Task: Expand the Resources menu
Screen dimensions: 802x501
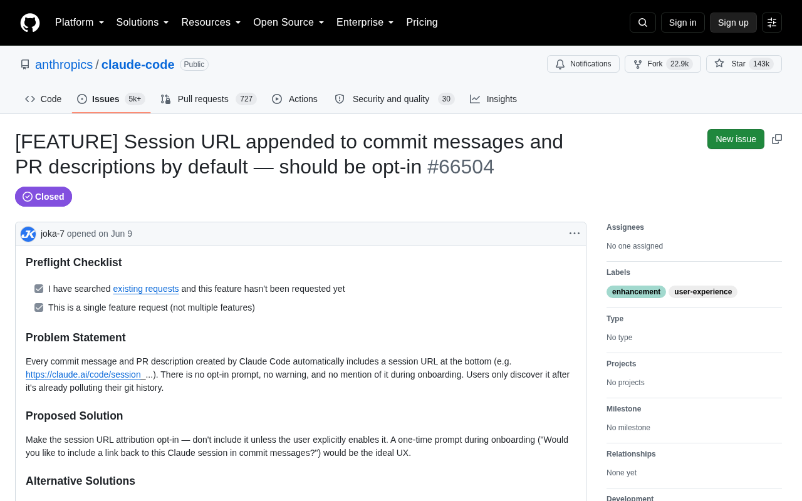Action: 211,23
